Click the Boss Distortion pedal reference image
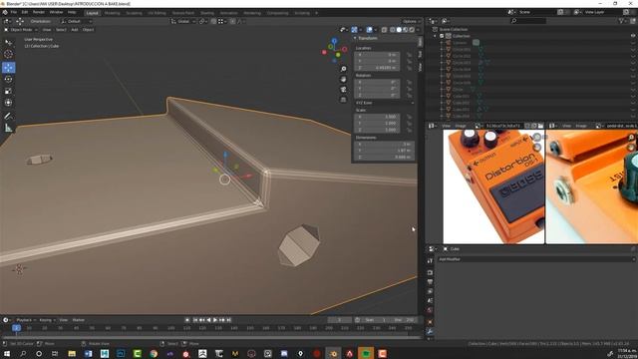This screenshot has height=359, width=638. [x=493, y=186]
